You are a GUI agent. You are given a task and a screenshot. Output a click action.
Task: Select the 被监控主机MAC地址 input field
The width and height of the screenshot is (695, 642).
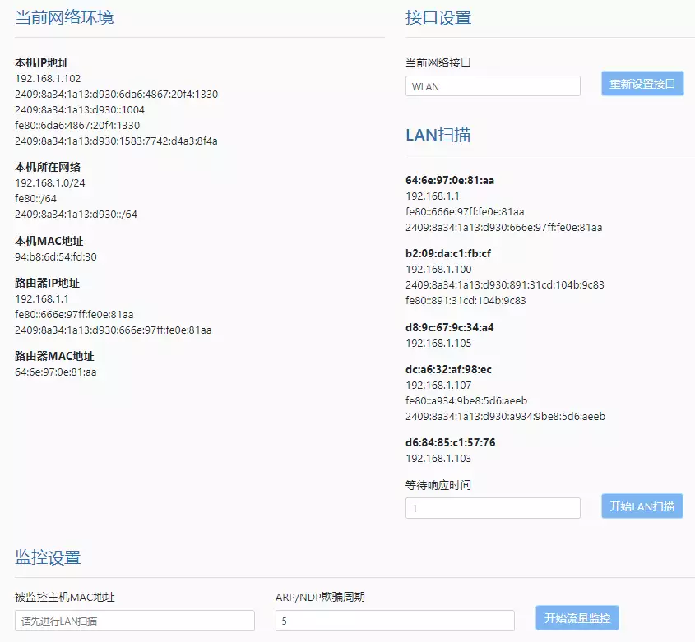[135, 621]
